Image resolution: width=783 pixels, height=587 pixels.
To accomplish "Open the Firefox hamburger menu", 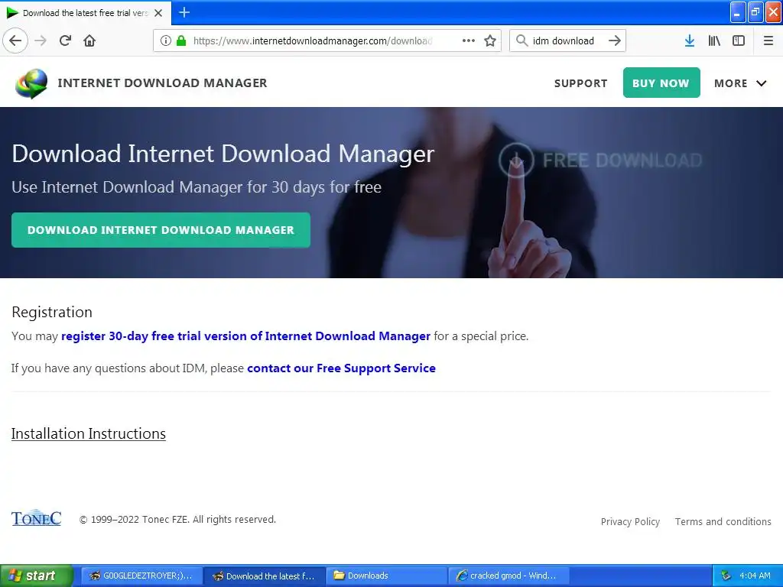I will coord(768,41).
